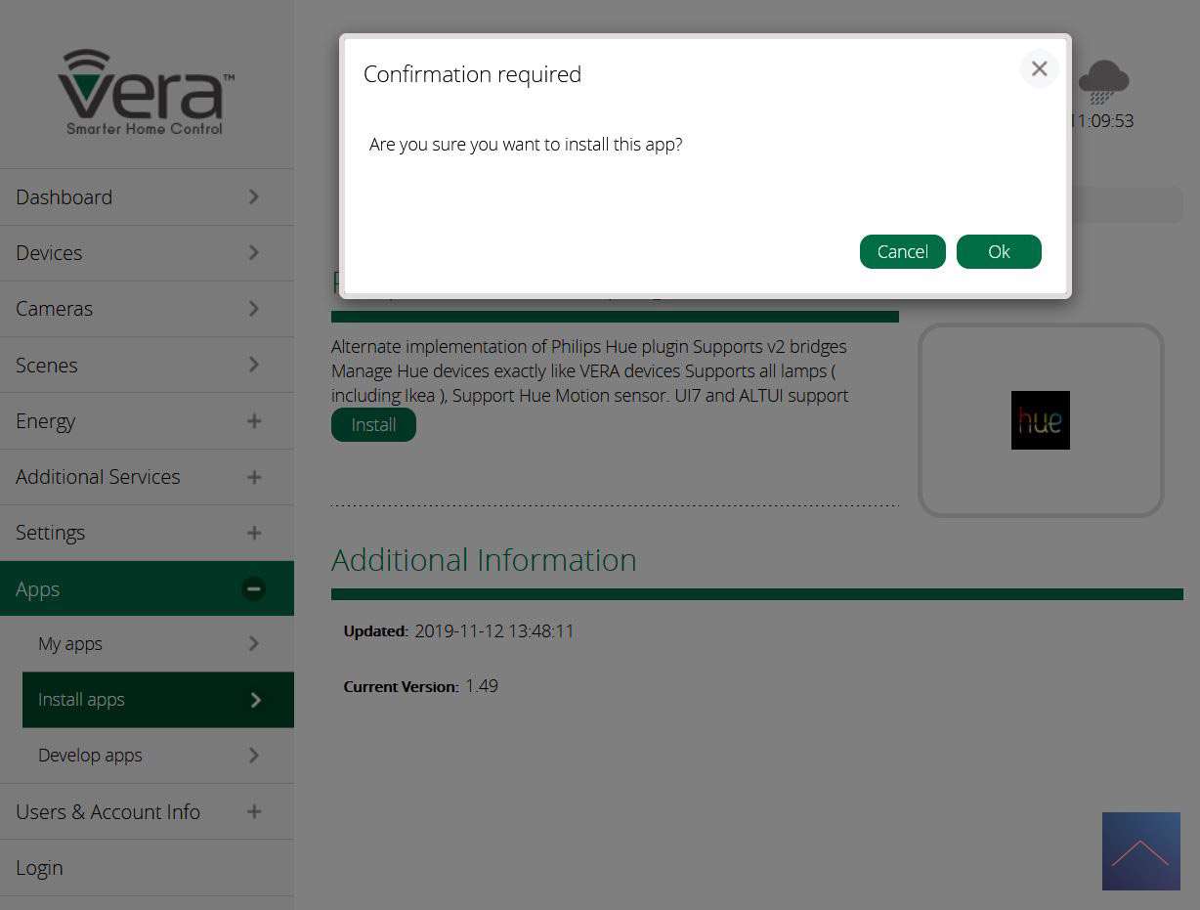
Task: Click the green Install button
Action: (x=373, y=425)
